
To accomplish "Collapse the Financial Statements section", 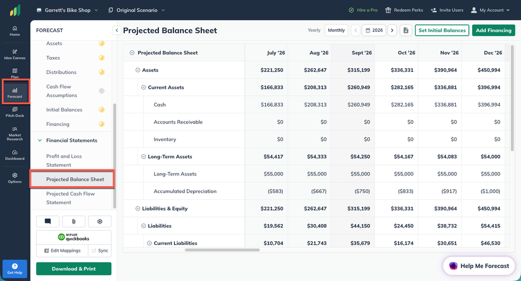I will (40, 141).
